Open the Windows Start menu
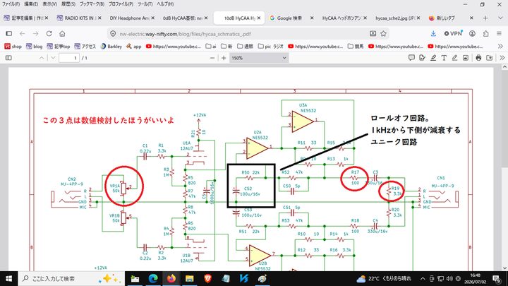Image resolution: width=508 pixels, height=286 pixels. 8,278
